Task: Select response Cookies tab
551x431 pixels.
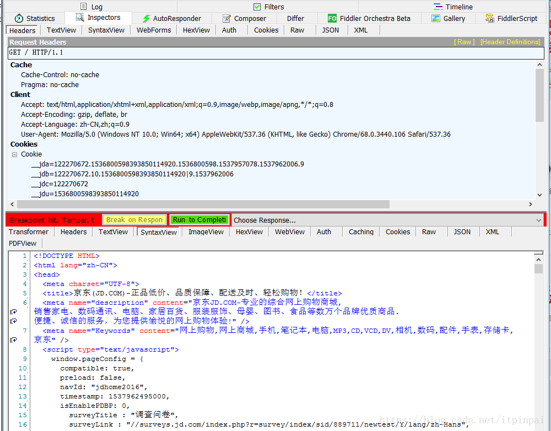Action: (x=398, y=231)
